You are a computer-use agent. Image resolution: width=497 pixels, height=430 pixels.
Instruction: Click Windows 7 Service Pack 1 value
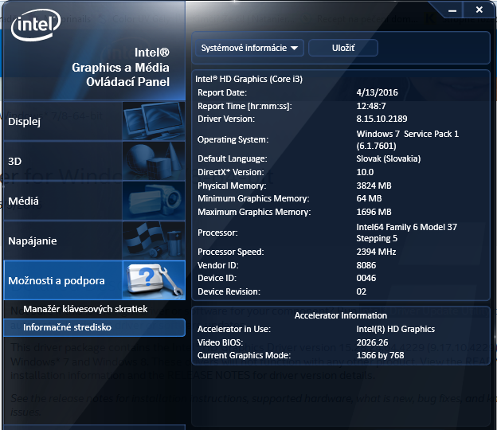click(407, 139)
